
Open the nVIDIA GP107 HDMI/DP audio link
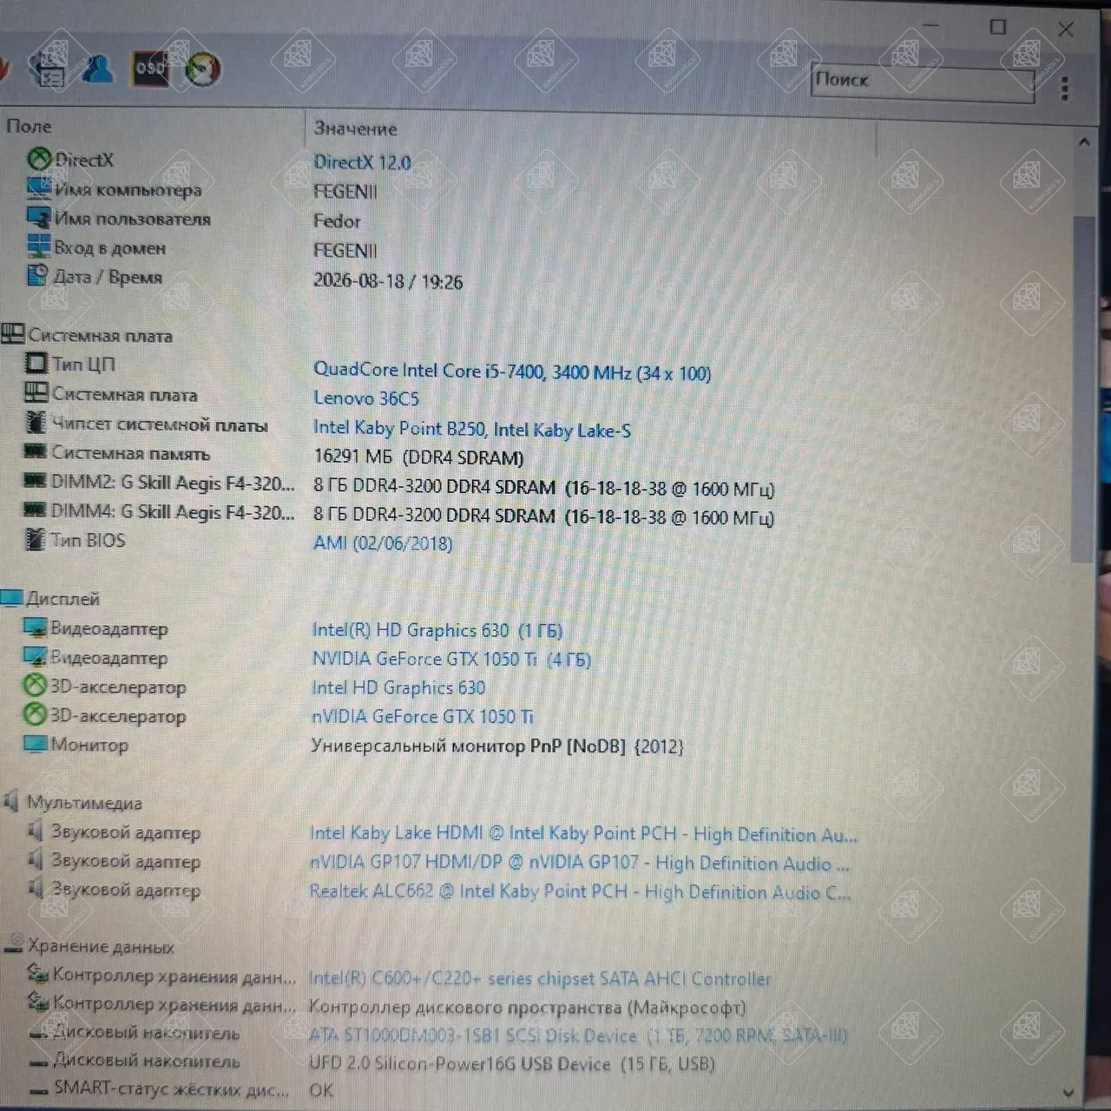(579, 864)
